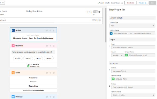
Task: Select the English option chip
Action: (18, 58)
